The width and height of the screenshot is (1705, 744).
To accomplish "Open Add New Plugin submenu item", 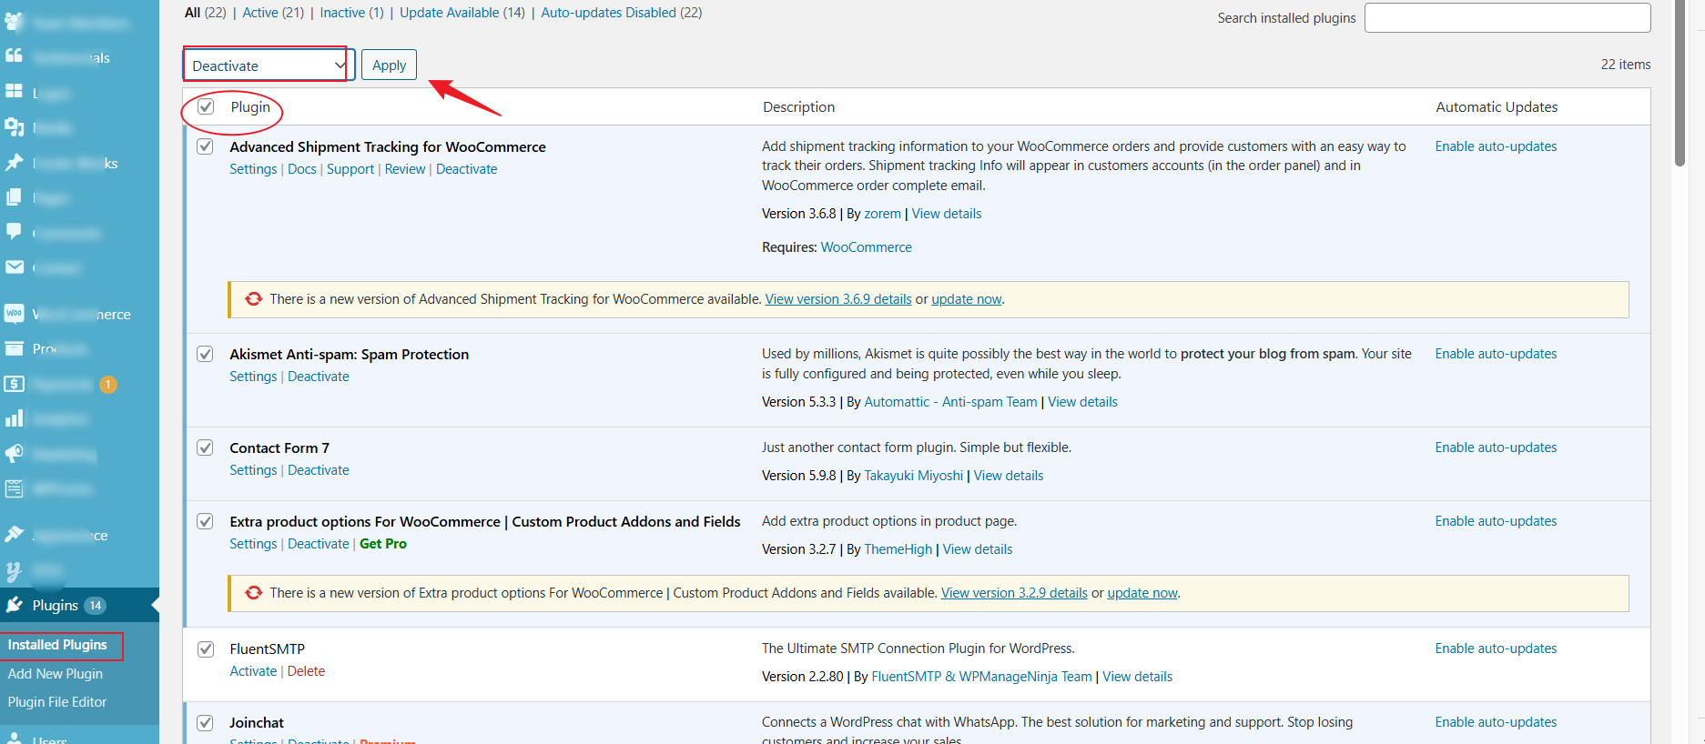I will [55, 674].
